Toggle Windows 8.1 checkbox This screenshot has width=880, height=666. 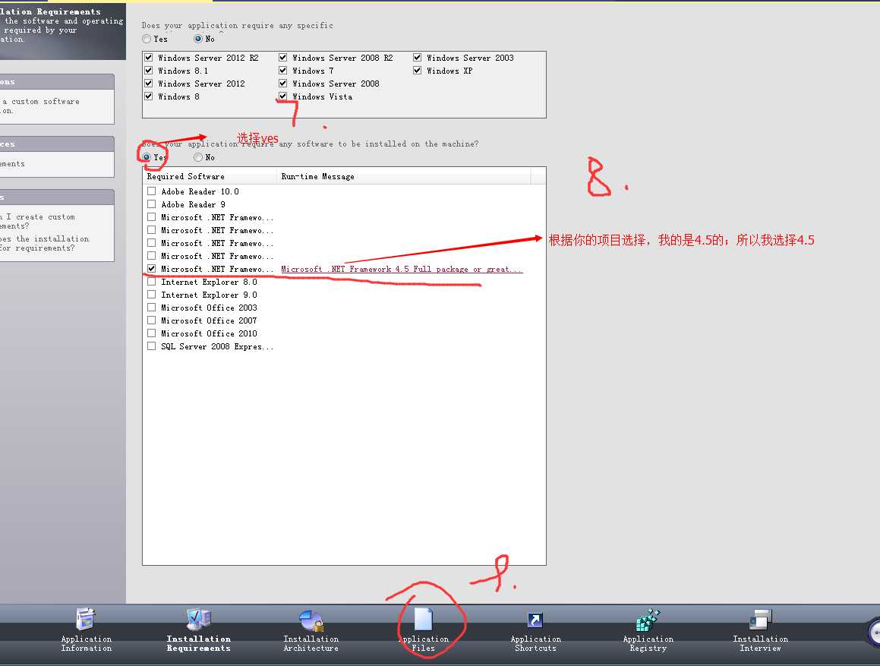(149, 70)
